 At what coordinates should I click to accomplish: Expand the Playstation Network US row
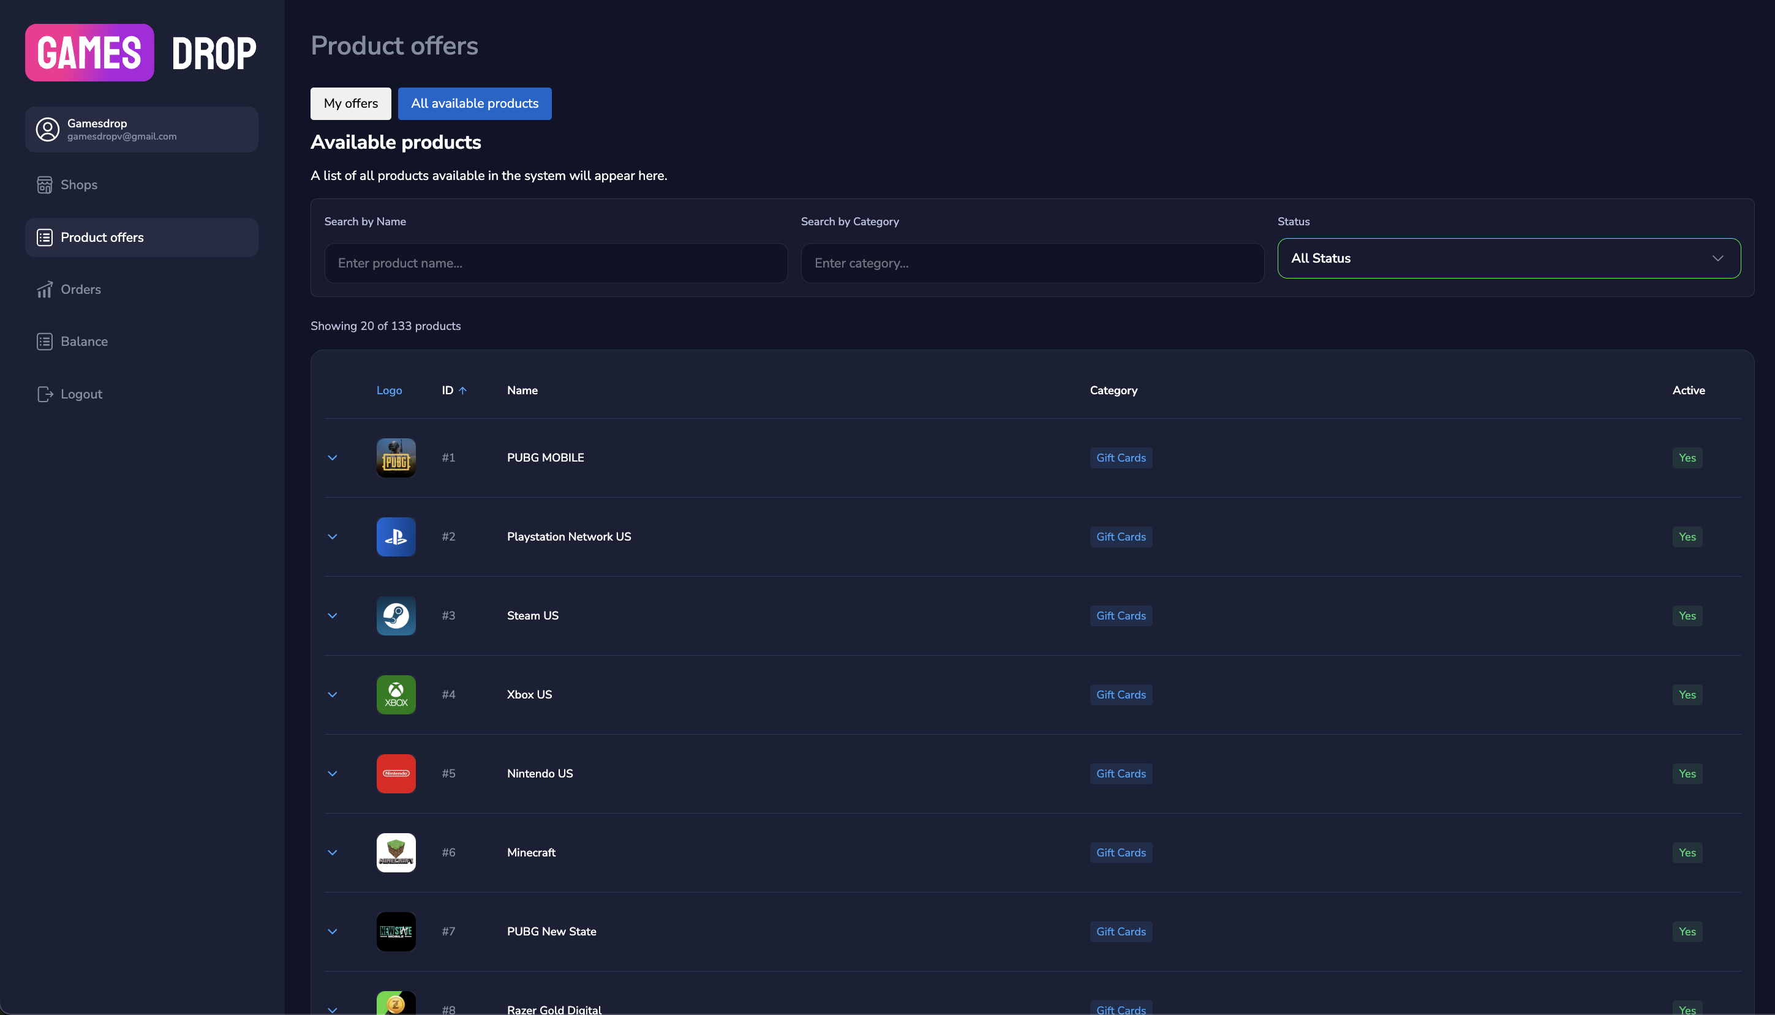333,537
